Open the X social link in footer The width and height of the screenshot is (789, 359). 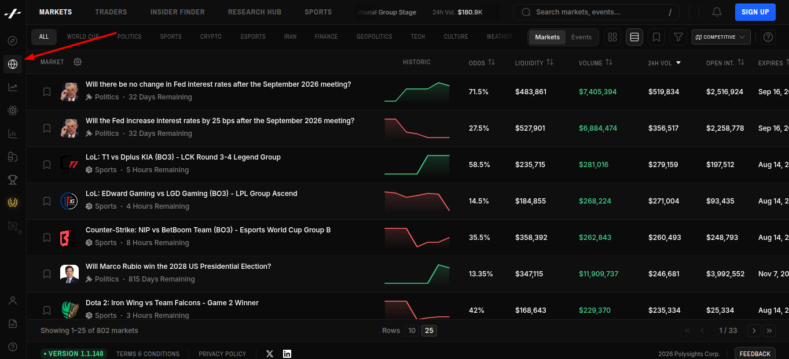point(270,354)
